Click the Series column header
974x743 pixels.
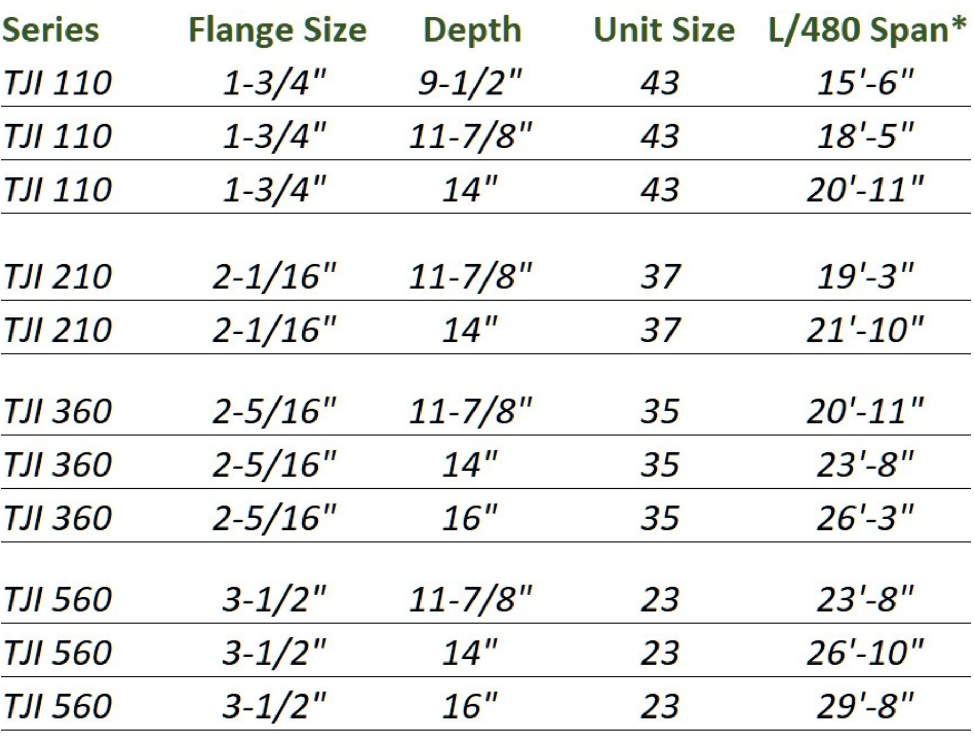(50, 29)
